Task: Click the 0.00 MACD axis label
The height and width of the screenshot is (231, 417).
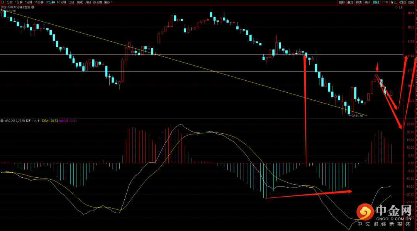Action: point(411,163)
